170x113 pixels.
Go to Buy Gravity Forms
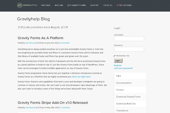77,5
